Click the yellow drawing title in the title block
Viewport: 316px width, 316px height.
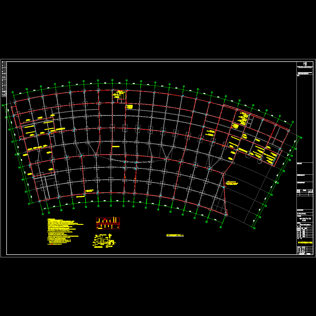click(x=305, y=243)
